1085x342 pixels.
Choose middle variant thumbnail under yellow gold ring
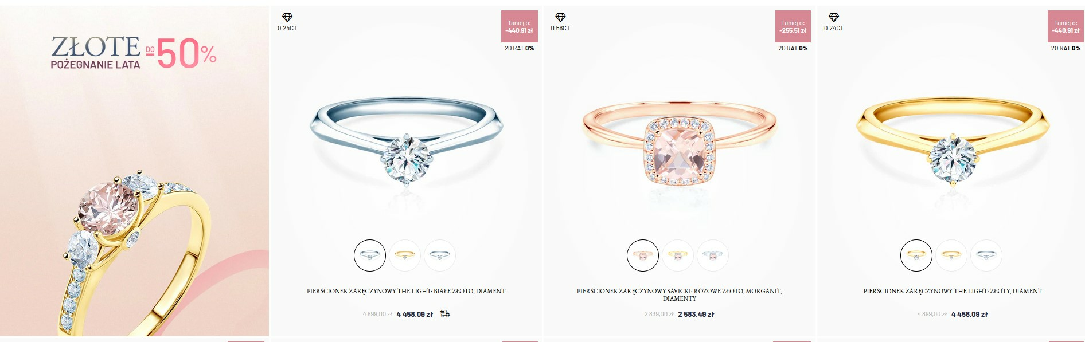pos(951,255)
